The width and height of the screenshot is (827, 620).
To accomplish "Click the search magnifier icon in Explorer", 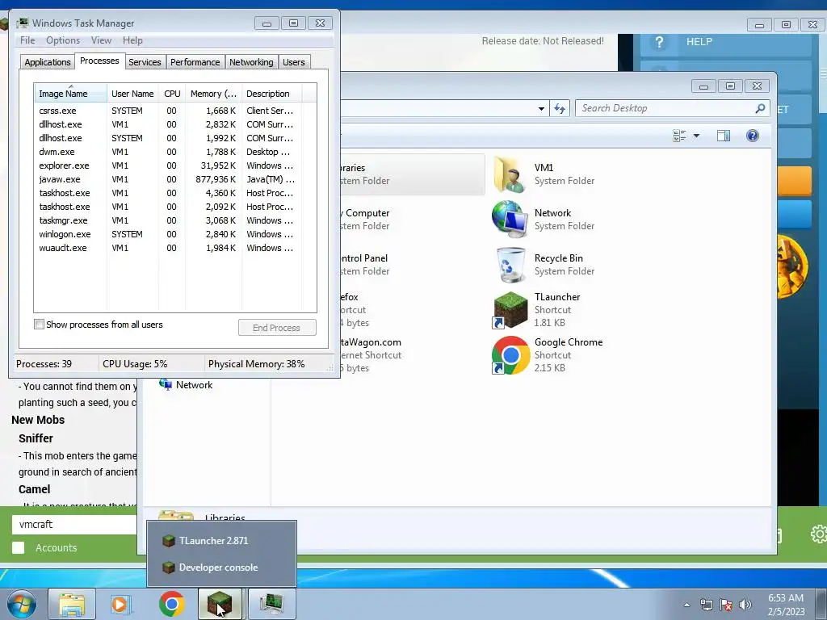I will [x=760, y=108].
